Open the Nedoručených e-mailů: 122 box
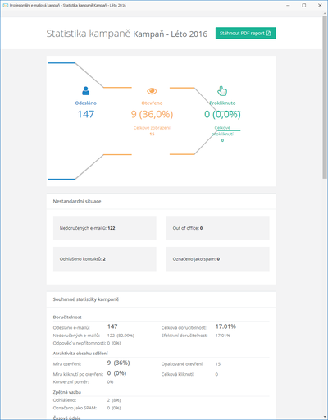This screenshot has height=420, width=328. click(105, 228)
